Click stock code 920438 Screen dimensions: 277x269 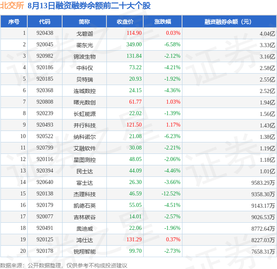tap(45, 33)
